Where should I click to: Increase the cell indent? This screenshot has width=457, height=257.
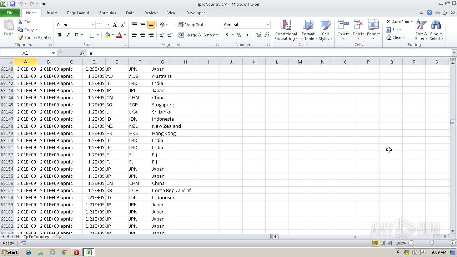(x=171, y=35)
